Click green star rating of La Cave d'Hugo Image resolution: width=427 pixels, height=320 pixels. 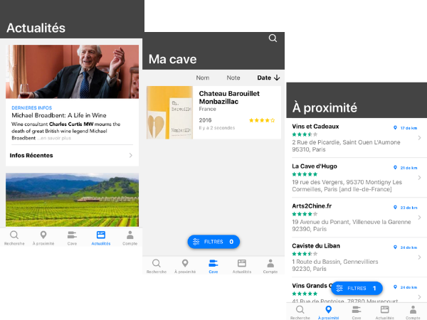point(305,174)
